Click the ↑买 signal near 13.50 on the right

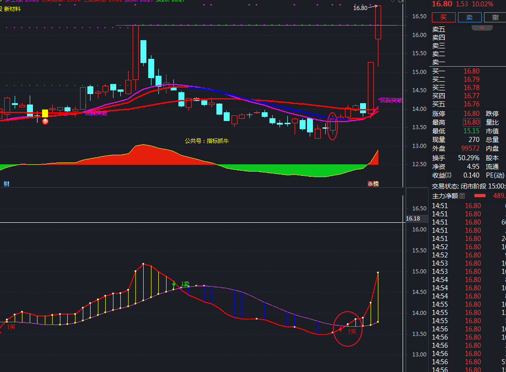click(352, 331)
